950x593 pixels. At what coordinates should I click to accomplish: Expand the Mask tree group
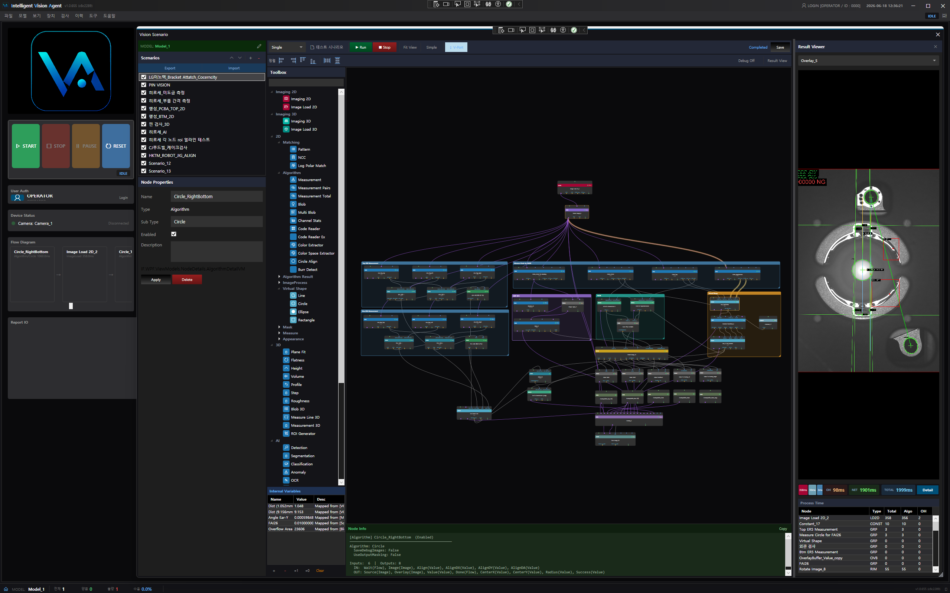click(279, 327)
